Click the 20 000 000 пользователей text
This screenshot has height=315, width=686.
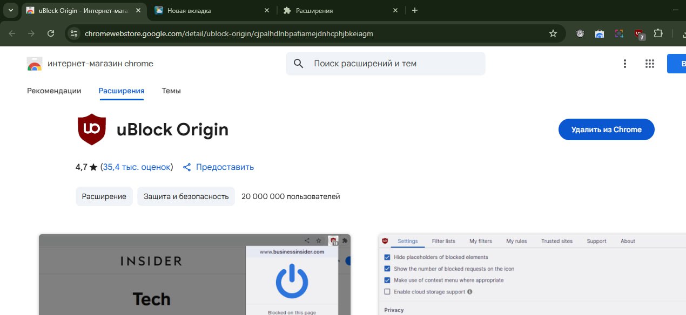click(x=291, y=196)
